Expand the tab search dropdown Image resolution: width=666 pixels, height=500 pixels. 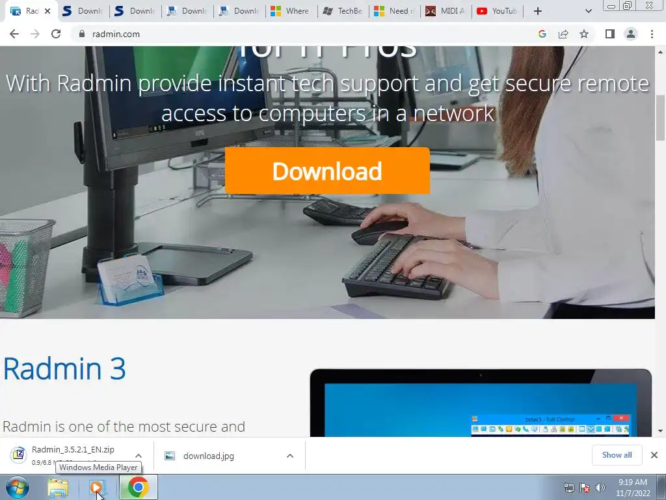click(x=588, y=11)
